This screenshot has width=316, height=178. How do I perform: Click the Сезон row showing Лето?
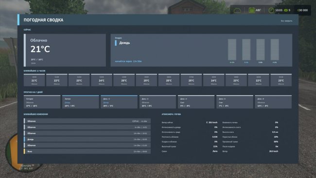point(190,151)
